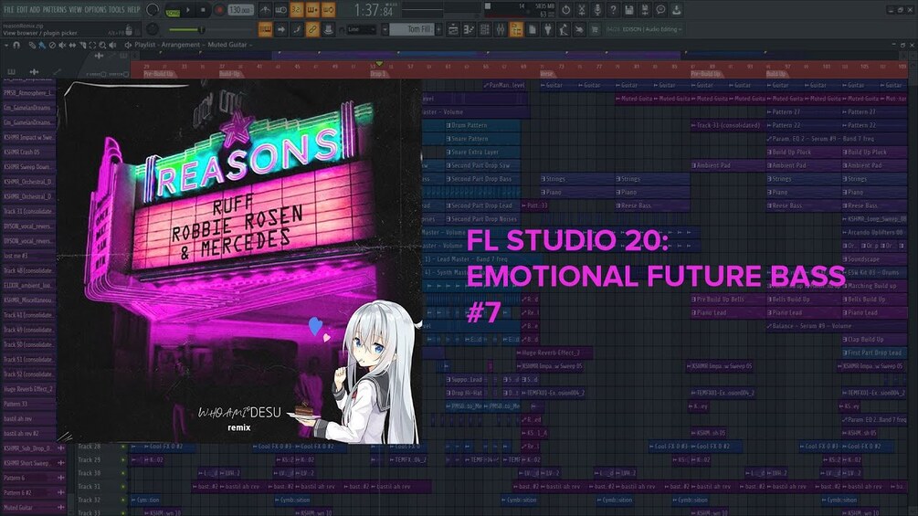This screenshot has width=918, height=516.
Task: Click the note/clip grouping brush icon
Action: point(297,29)
